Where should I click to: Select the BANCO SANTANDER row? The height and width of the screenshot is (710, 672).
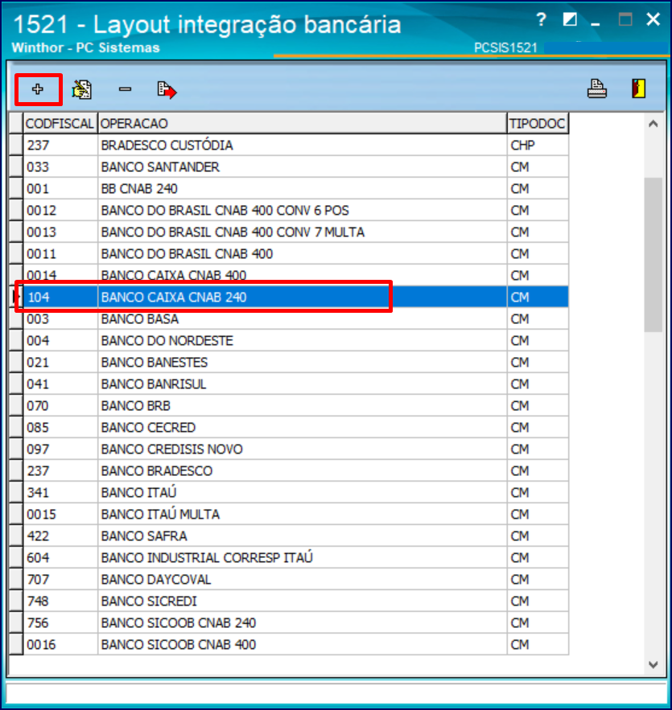tap(295, 166)
